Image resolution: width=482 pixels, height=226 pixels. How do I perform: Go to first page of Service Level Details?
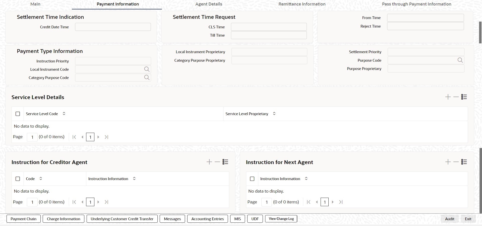[x=74, y=137]
